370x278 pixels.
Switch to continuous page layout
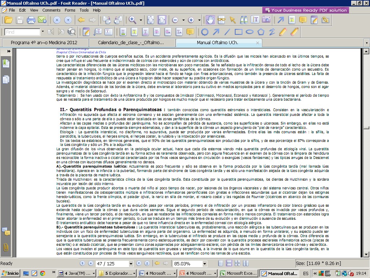[x=229, y=264]
